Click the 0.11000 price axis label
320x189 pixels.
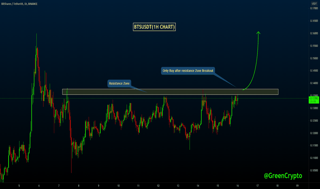pyautogui.click(x=314, y=158)
